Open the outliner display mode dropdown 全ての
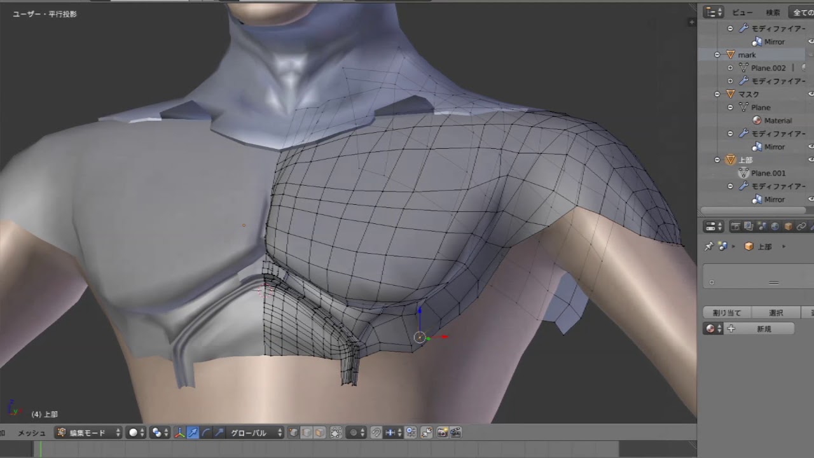This screenshot has height=458, width=814. pos(801,12)
